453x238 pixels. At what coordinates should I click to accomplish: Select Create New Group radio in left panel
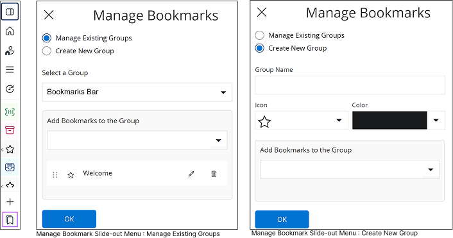pos(46,51)
